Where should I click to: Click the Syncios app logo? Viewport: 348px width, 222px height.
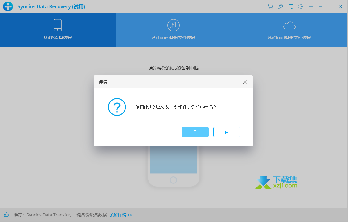[8, 6]
